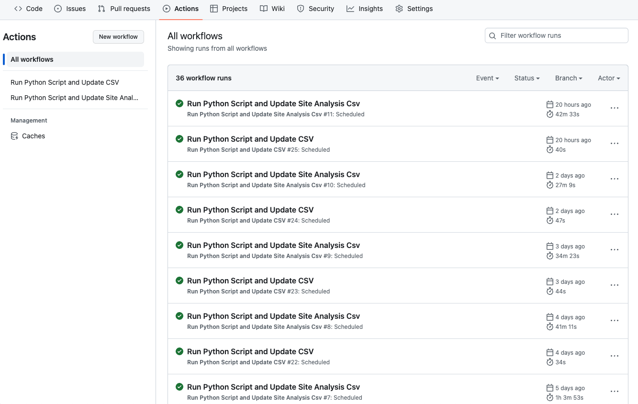The width and height of the screenshot is (638, 404).
Task: Click success check icon for run #22
Action: pos(179,351)
